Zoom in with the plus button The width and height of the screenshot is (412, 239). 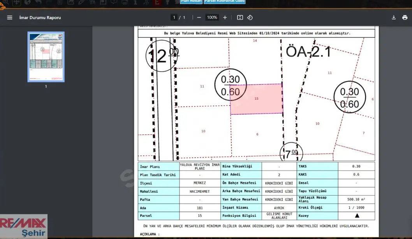pyautogui.click(x=225, y=18)
